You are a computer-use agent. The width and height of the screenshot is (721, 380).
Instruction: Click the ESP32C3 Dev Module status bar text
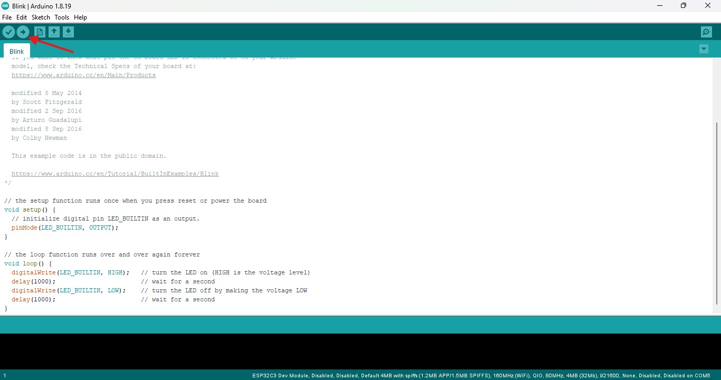(481, 376)
